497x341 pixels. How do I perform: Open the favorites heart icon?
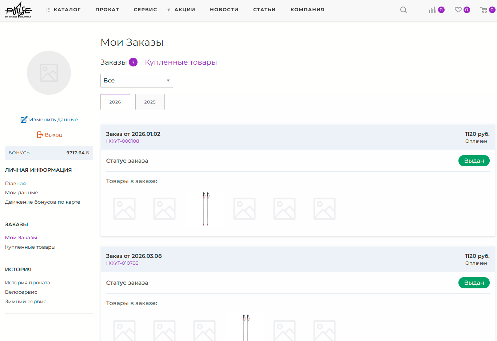pyautogui.click(x=458, y=10)
